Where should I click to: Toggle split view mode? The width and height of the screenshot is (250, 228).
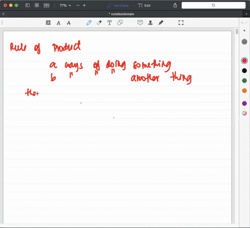pos(46,5)
